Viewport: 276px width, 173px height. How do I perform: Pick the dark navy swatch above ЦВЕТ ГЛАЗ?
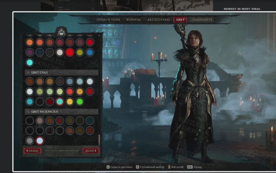(x=40, y=52)
